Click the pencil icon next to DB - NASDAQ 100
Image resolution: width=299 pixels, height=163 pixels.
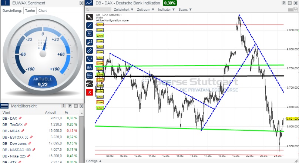pos(34,150)
